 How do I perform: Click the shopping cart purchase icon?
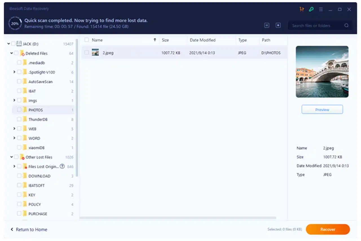coord(302,9)
